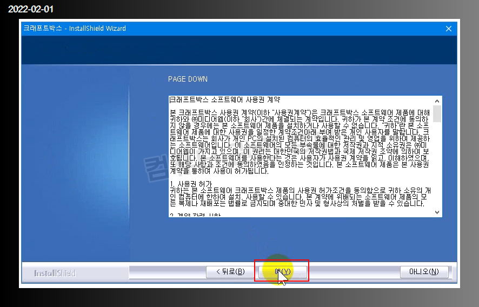This screenshot has height=307, width=479.
Task: Click the license heading 크래프트박스 소프트웨어 사용권 계약
Action: tap(225, 99)
